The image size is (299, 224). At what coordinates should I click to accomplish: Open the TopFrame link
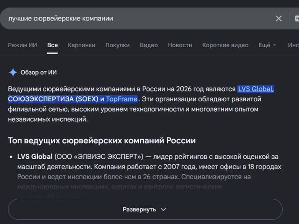pyautogui.click(x=121, y=99)
